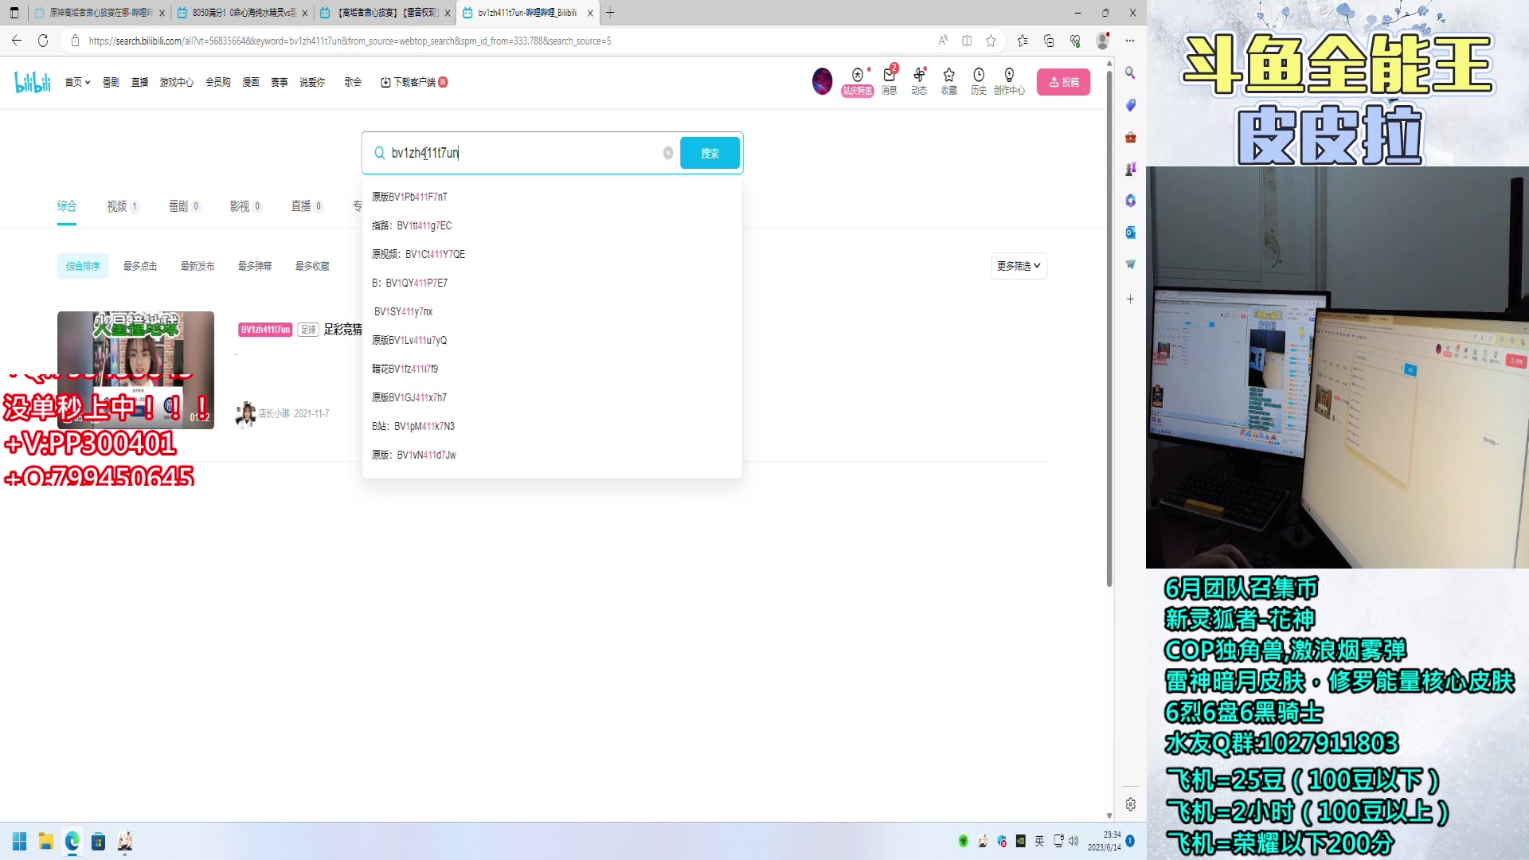1529x860 pixels.
Task: Switch to the 视频 results tab
Action: (116, 205)
